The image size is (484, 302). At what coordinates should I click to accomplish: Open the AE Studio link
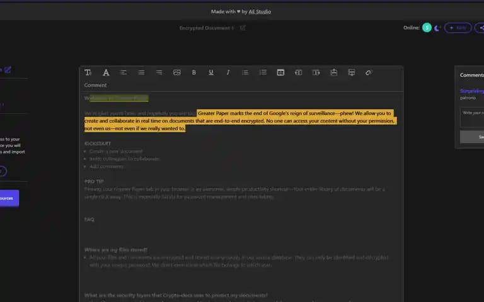coord(260,11)
